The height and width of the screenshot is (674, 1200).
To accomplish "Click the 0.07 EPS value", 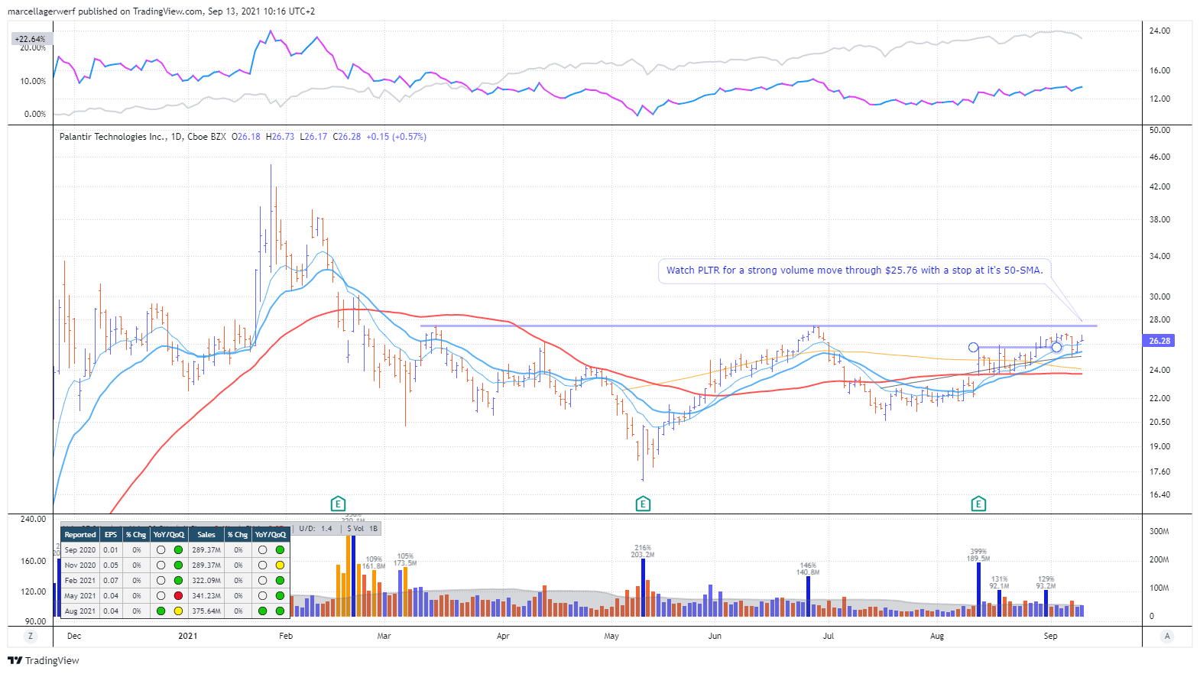I will point(111,581).
